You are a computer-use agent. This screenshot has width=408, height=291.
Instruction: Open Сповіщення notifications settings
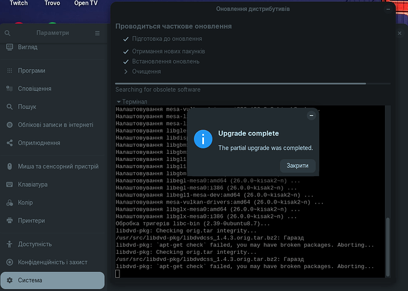(x=34, y=89)
